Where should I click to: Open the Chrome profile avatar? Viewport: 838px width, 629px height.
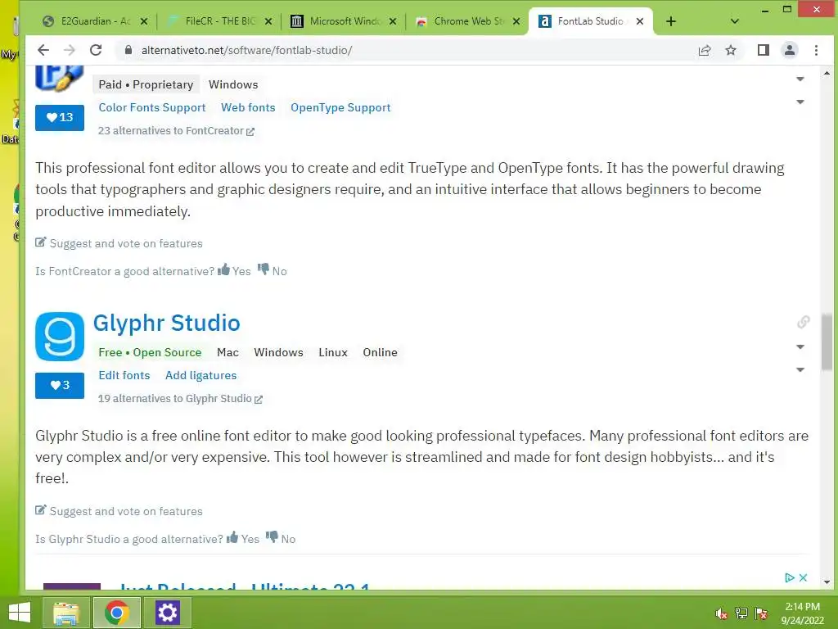[790, 50]
